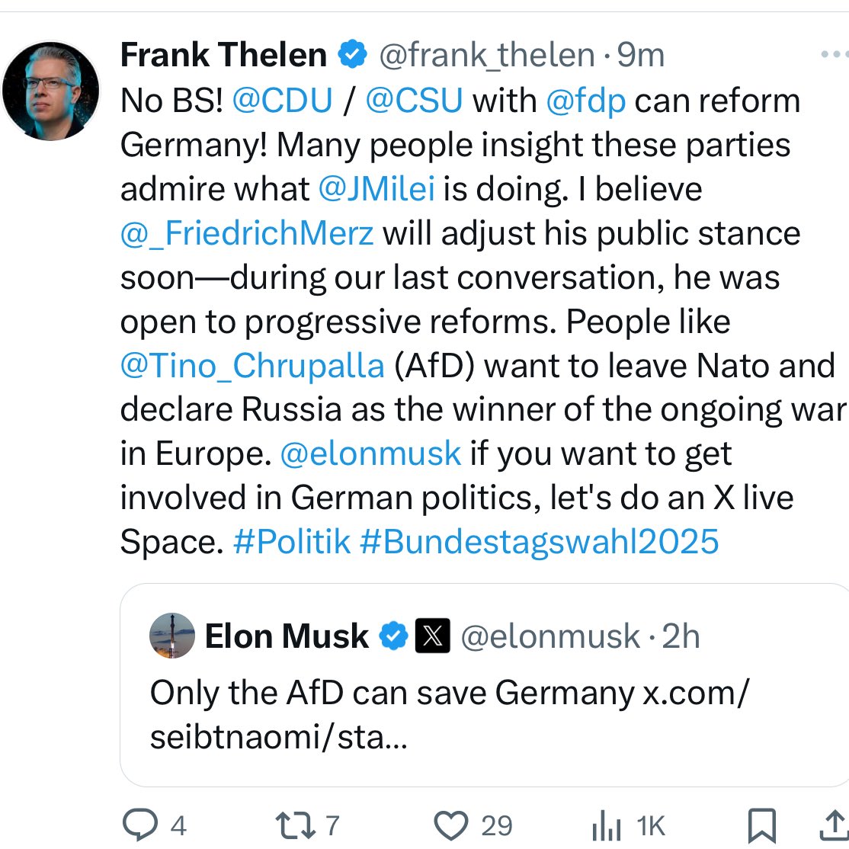View analytics via the bar chart icon
The width and height of the screenshot is (849, 849).
[606, 826]
